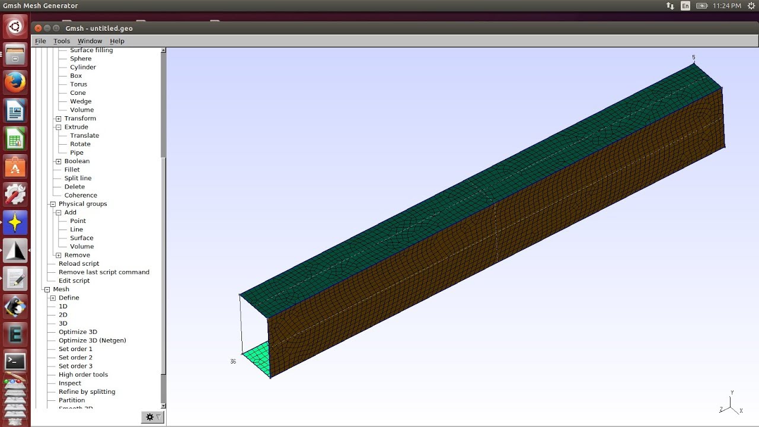Collapse the Physical groups node
The width and height of the screenshot is (759, 427).
pyautogui.click(x=53, y=204)
